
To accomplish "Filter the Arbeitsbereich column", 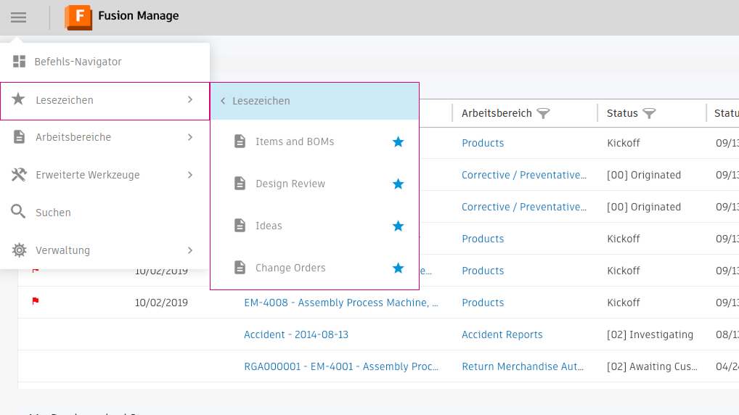I will [x=543, y=113].
